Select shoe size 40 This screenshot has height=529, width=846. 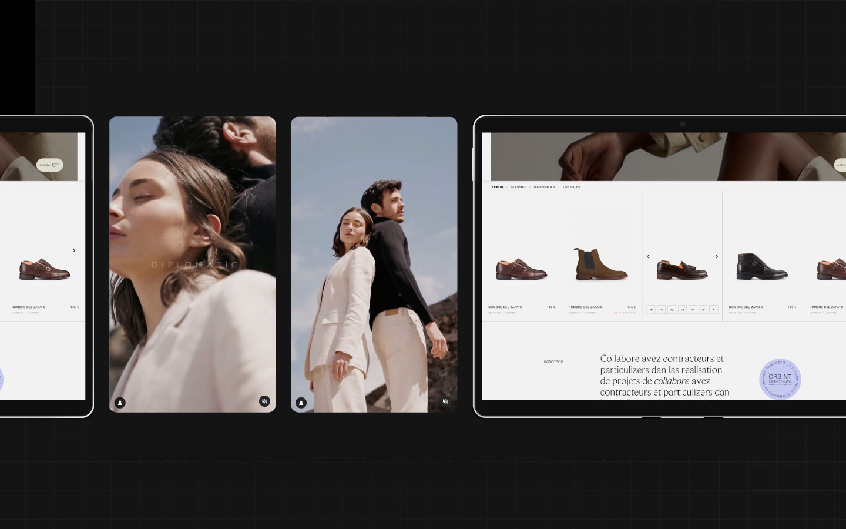coord(651,310)
